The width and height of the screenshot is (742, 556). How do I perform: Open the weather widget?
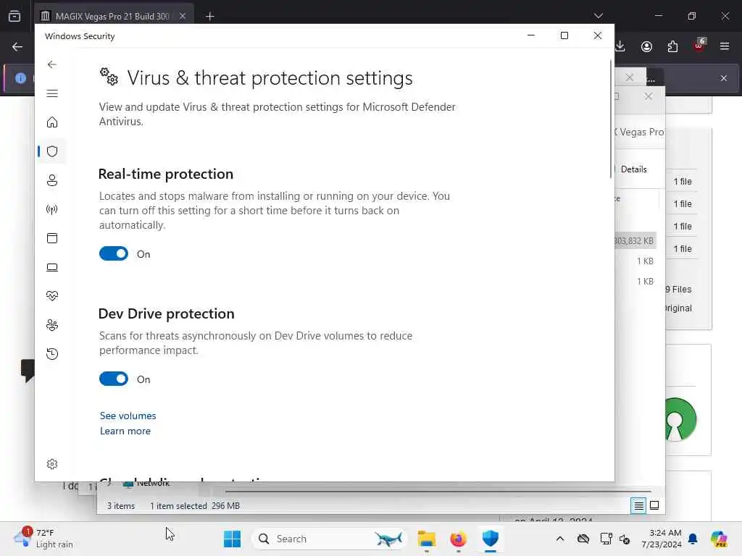(x=43, y=539)
